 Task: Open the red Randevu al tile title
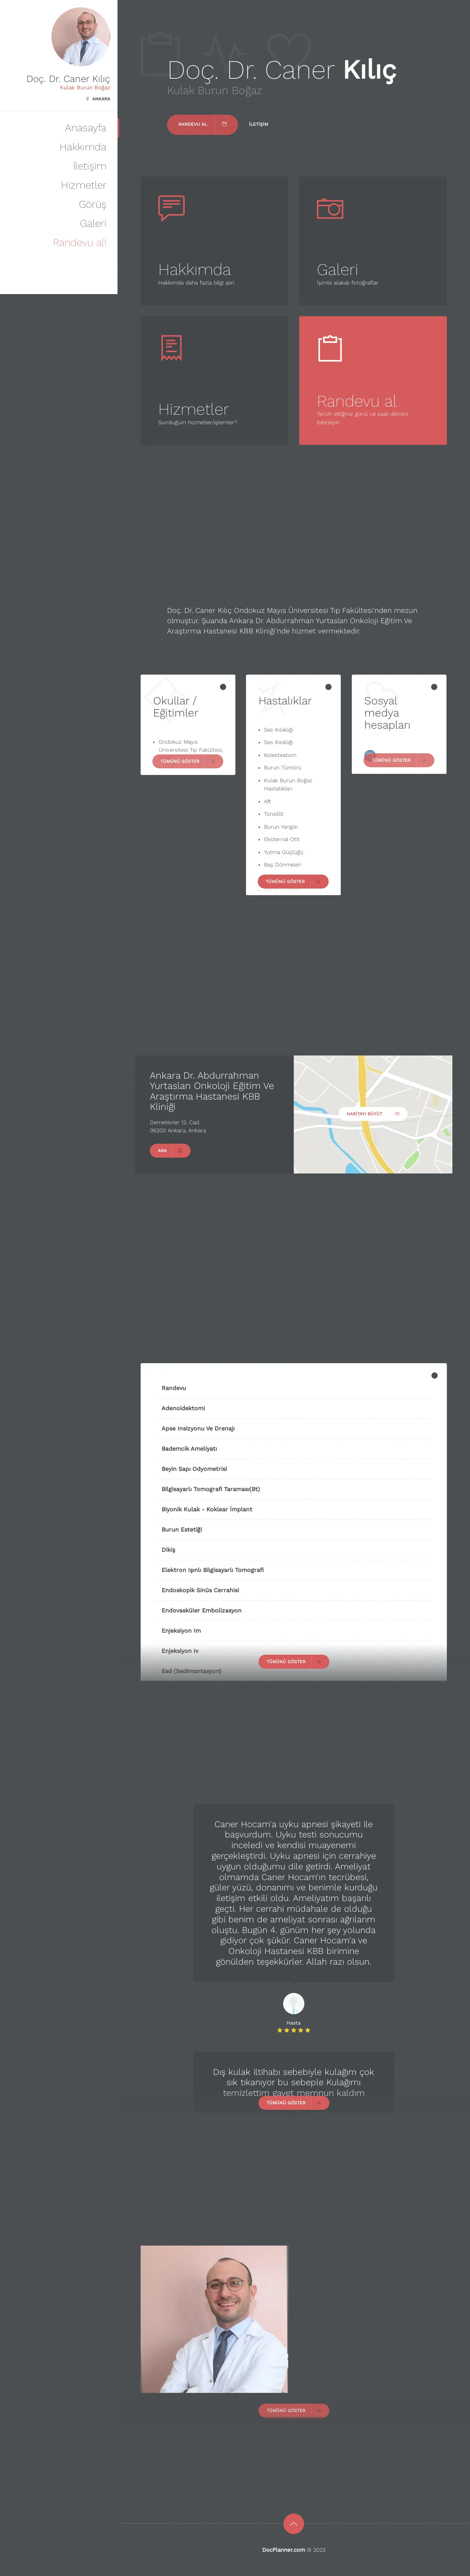pos(356,401)
